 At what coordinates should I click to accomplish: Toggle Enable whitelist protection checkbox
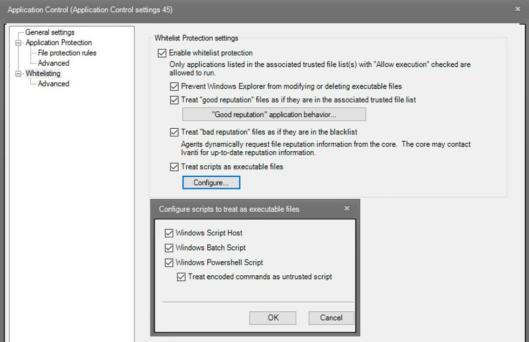point(162,53)
